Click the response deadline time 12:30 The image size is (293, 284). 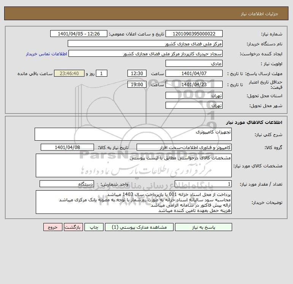pyautogui.click(x=137, y=74)
